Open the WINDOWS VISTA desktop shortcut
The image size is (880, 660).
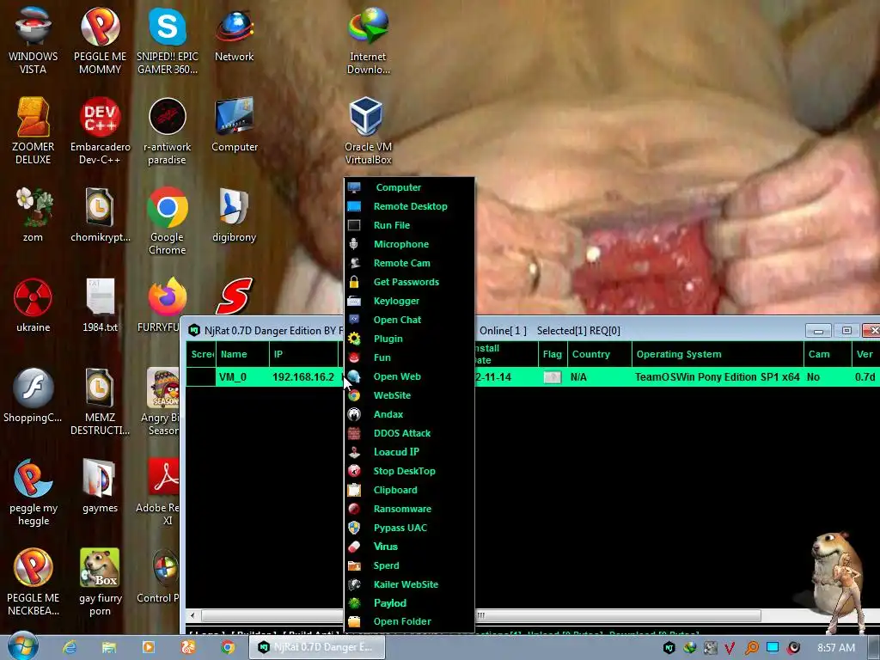coord(33,40)
